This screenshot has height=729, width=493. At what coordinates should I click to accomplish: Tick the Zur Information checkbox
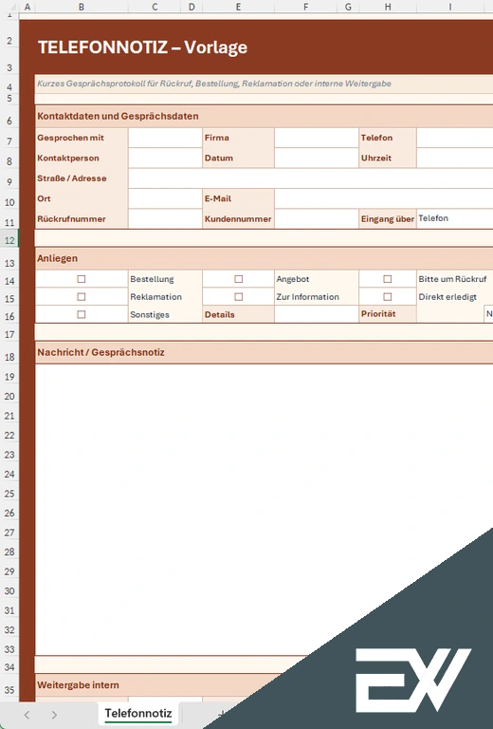click(239, 296)
